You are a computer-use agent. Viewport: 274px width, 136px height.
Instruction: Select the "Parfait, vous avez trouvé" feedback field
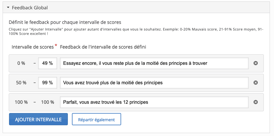click(x=154, y=102)
